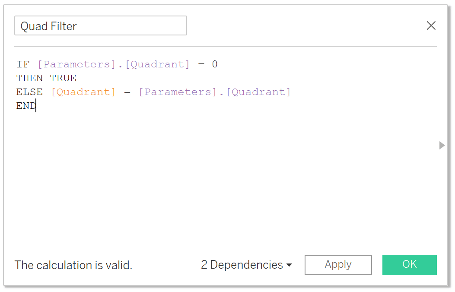Image resolution: width=455 pixels, height=292 pixels.
Task: Click [Parameters].[Quadrant] on the ELSE line
Action: [x=214, y=92]
